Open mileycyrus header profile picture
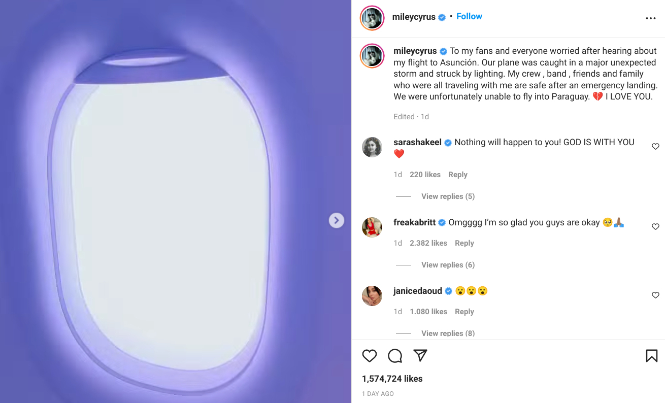 [372, 18]
